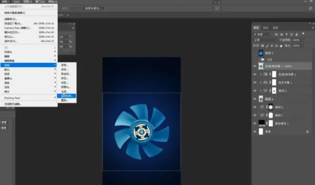Expand the 风格化 filter submenu
The height and width of the screenshot is (185, 315).
(x=29, y=52)
